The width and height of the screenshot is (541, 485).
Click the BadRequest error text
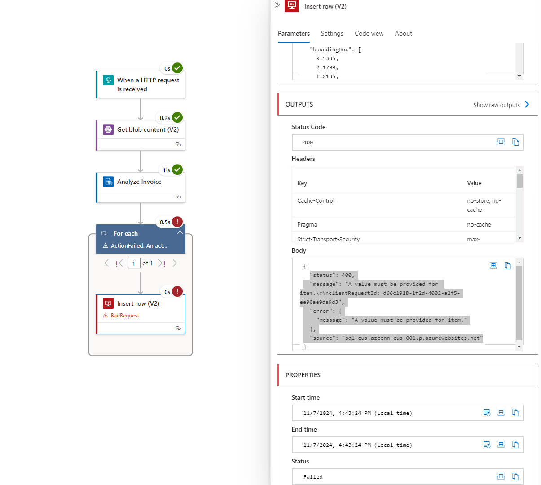click(125, 316)
